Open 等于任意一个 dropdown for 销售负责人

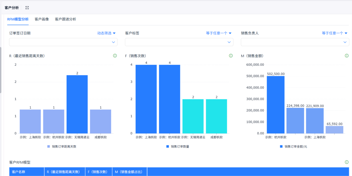pyautogui.click(x=335, y=33)
